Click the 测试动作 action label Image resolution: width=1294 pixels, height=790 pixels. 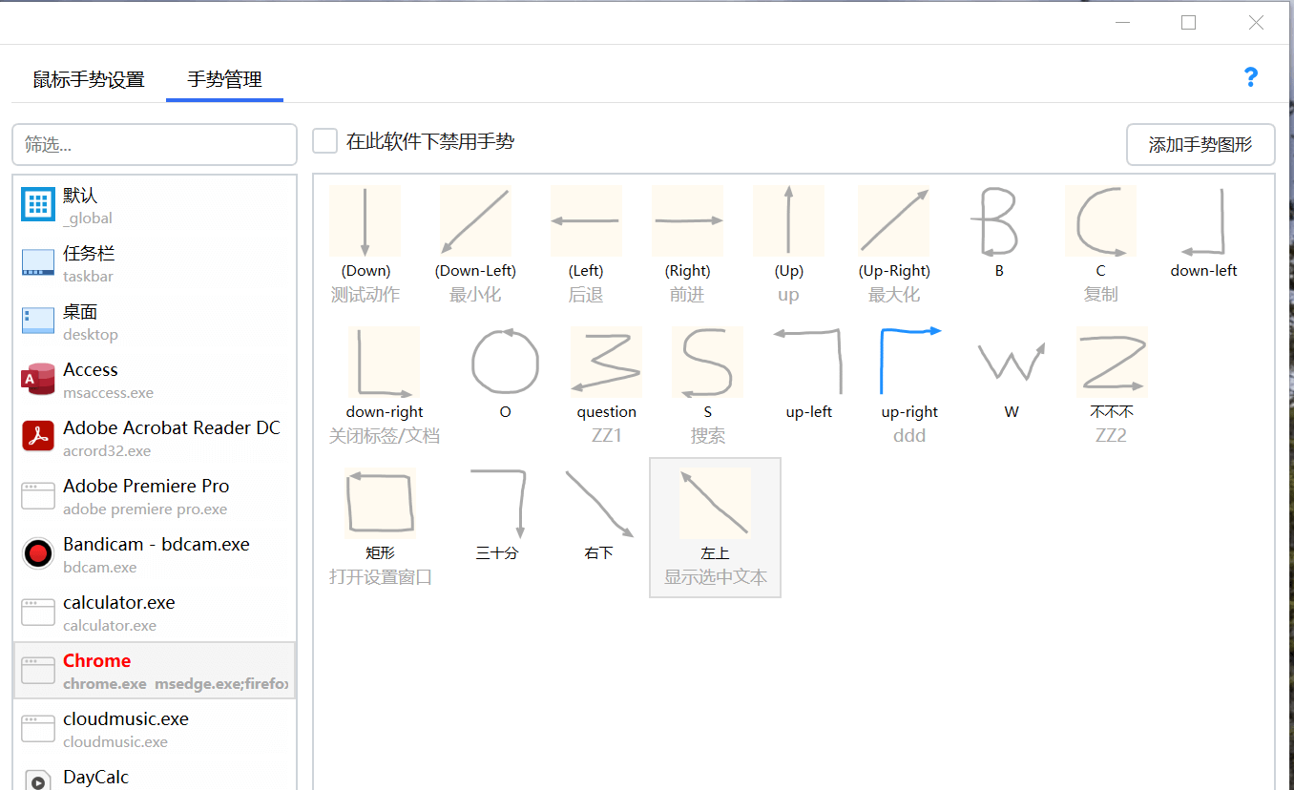[365, 295]
